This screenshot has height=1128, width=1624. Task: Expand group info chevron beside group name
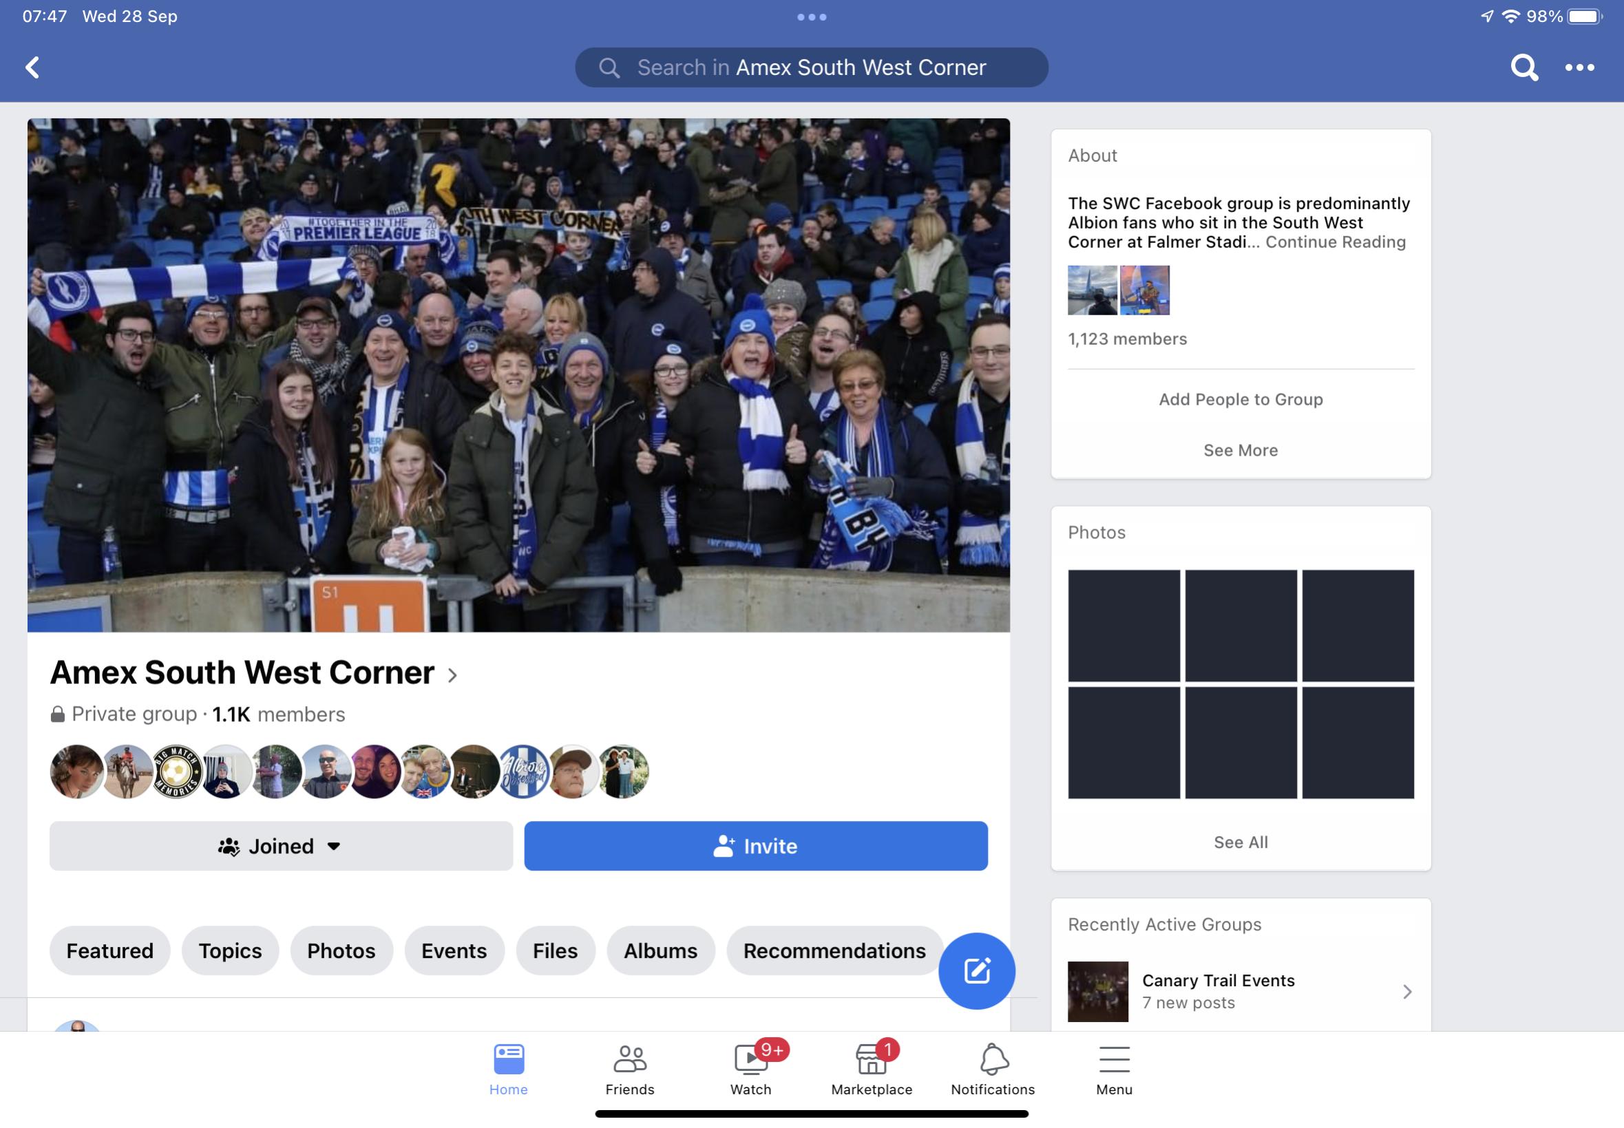(452, 675)
